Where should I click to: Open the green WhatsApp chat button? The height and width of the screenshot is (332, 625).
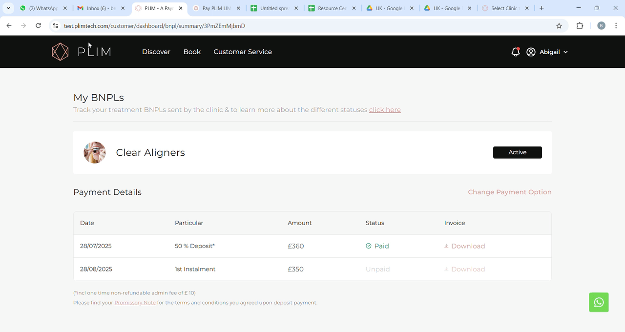tap(599, 302)
